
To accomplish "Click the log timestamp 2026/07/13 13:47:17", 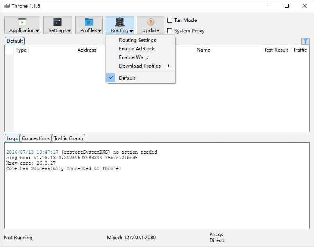I will [32, 152].
